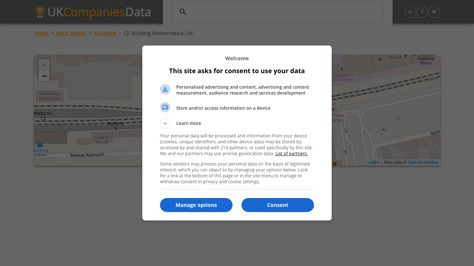474x266 pixels.
Task: Open the Leaflet attribution link
Action: pos(373,162)
